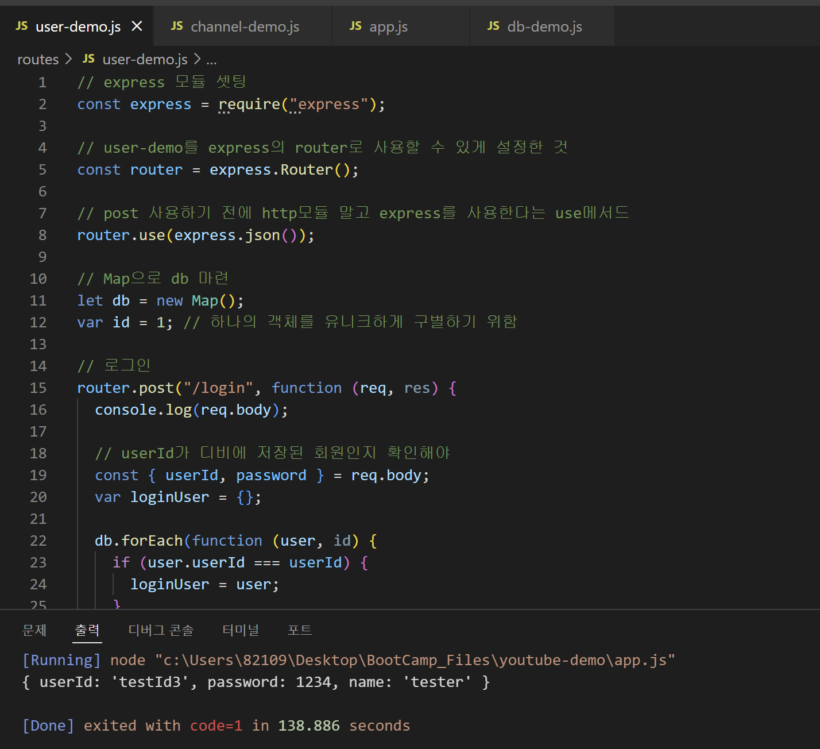This screenshot has height=749, width=820.
Task: Close the user-demo.js editor tab
Action: click(137, 26)
